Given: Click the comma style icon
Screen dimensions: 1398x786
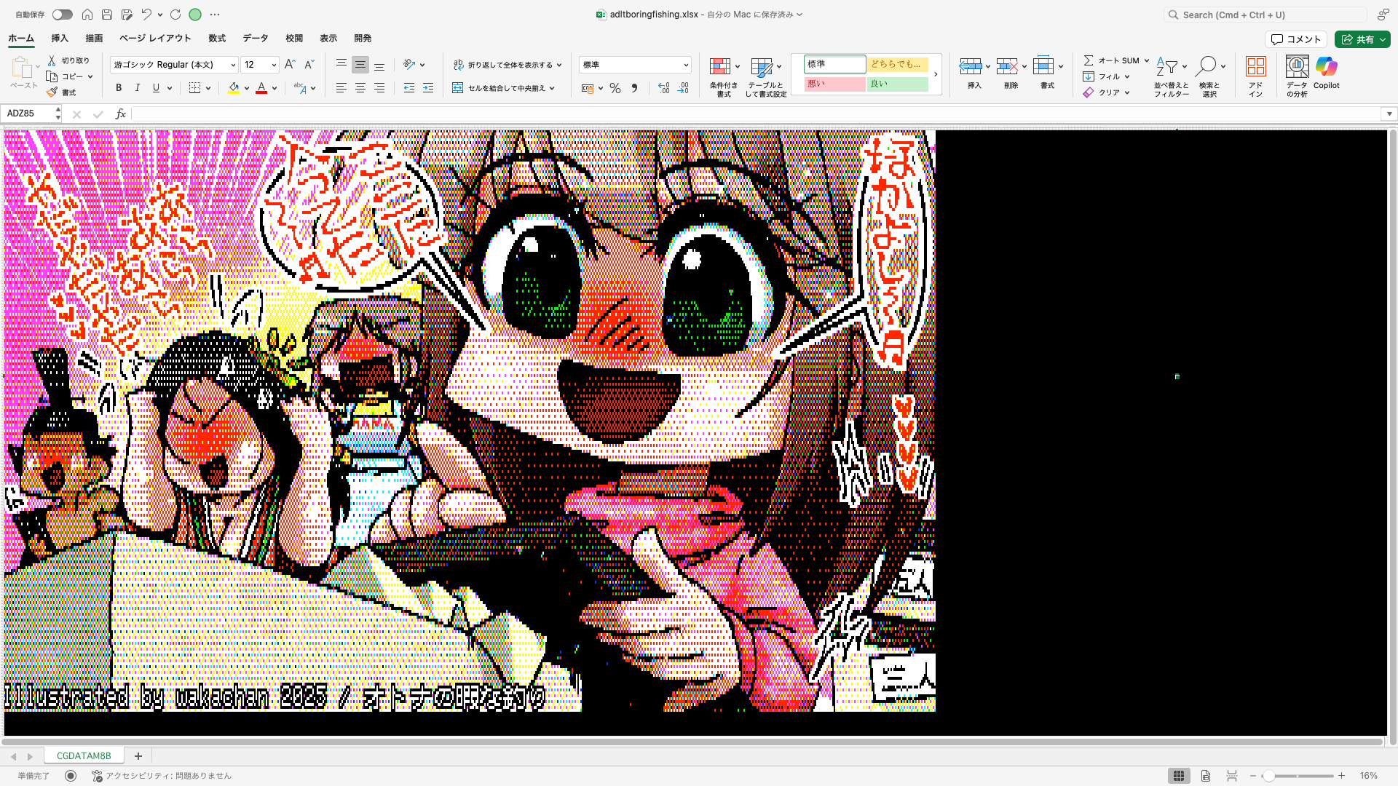Looking at the screenshot, I should [634, 88].
